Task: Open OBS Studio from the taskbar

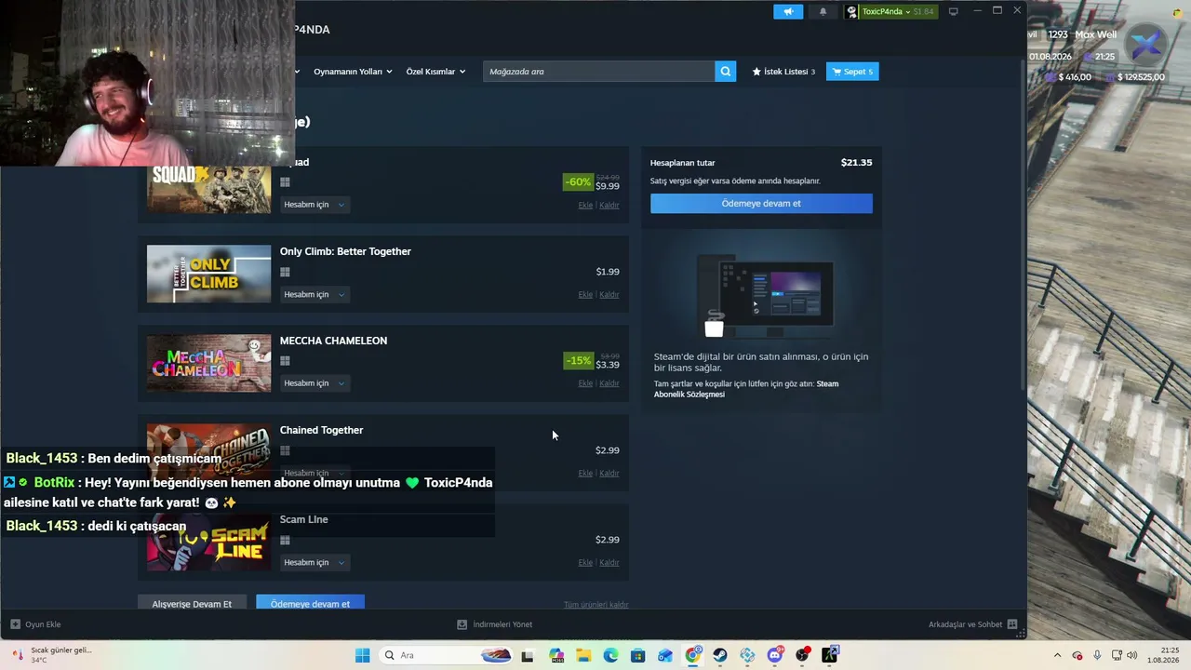Action: point(802,655)
